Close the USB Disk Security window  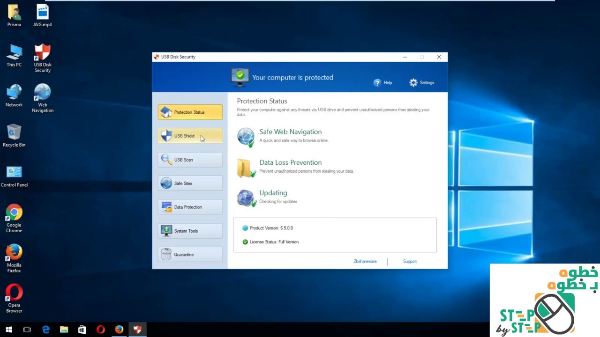[x=439, y=57]
